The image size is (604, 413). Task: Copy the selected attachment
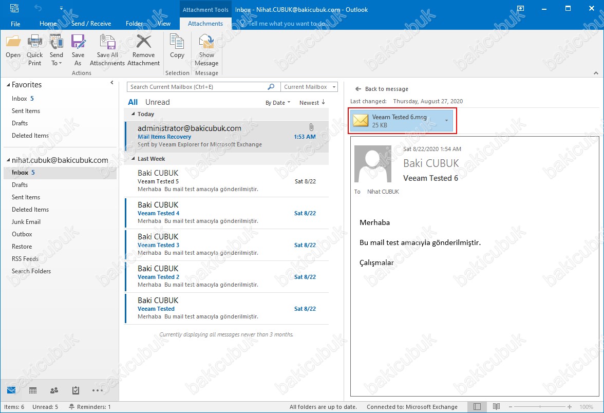pos(177,47)
